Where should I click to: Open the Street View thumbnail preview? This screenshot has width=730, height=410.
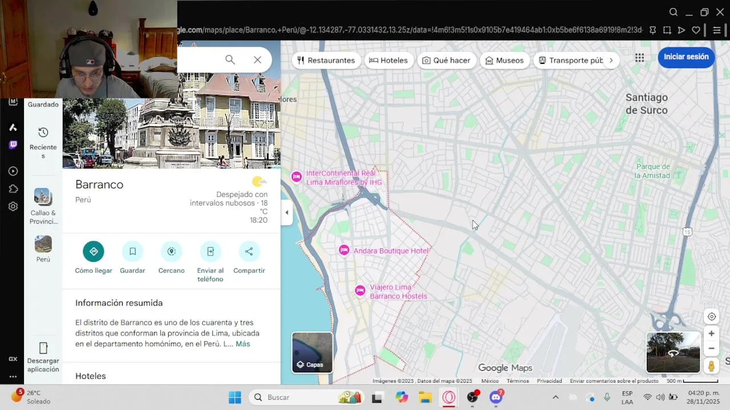click(673, 352)
